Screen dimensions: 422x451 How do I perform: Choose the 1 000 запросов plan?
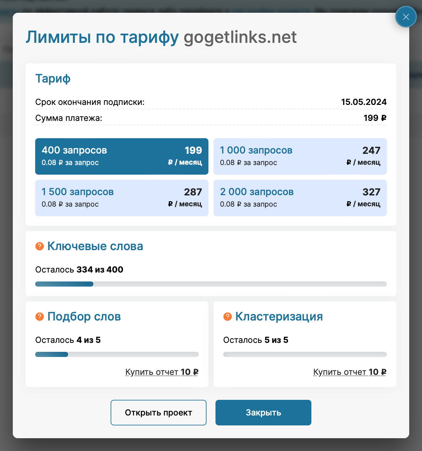[300, 156]
